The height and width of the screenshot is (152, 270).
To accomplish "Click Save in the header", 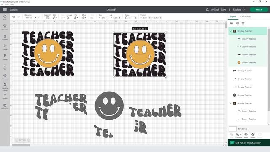I will (223, 10).
